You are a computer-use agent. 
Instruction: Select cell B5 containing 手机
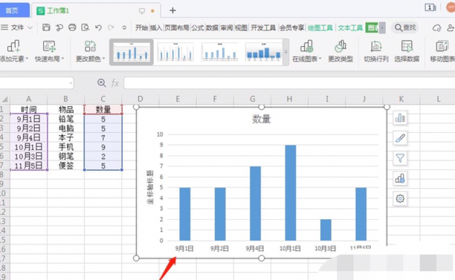pyautogui.click(x=66, y=147)
